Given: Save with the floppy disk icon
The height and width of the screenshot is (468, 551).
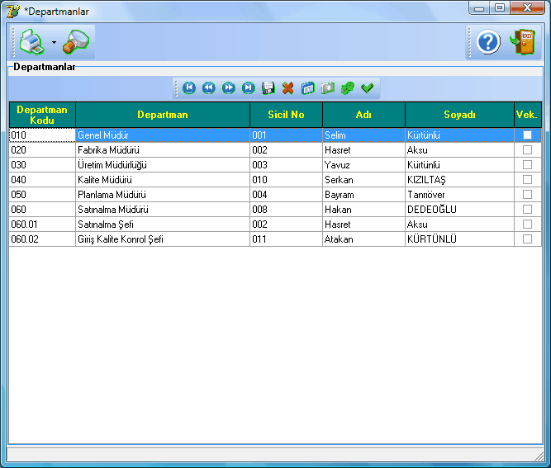Looking at the screenshot, I should point(268,87).
